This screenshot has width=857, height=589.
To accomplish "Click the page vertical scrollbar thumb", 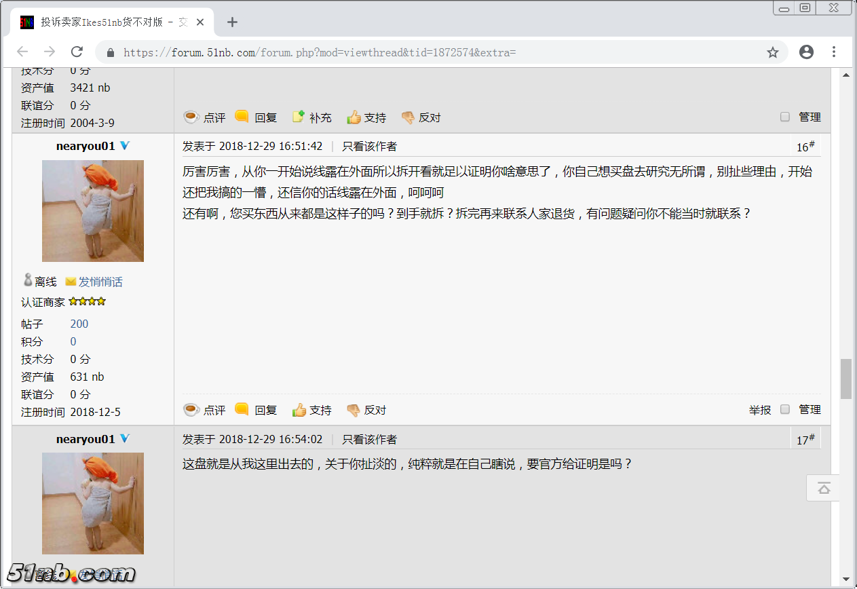I will point(845,379).
